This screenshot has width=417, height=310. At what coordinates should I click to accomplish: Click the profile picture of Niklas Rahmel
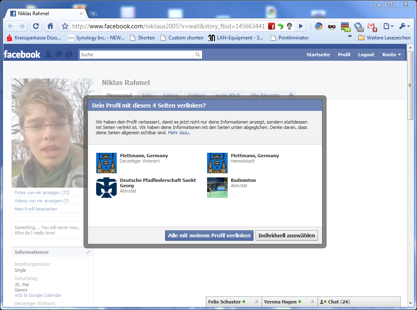click(53, 133)
